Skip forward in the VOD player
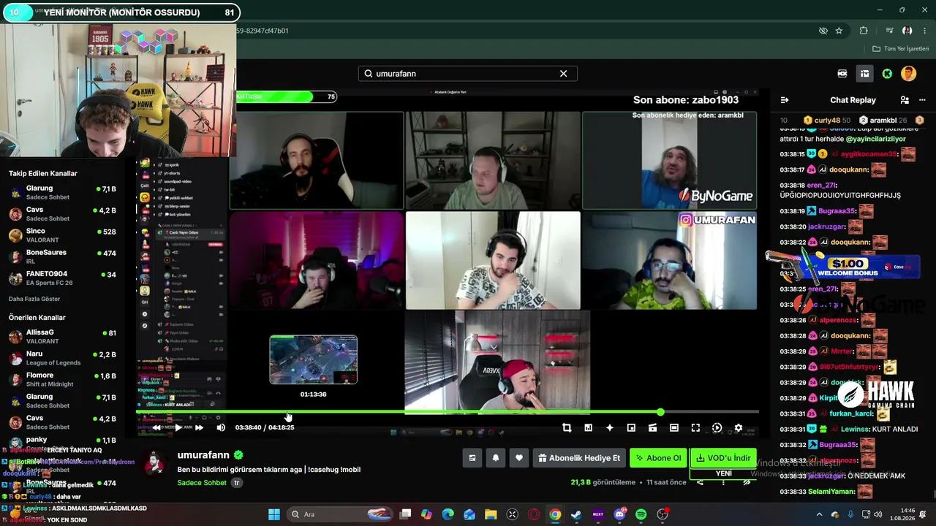 pos(199,427)
